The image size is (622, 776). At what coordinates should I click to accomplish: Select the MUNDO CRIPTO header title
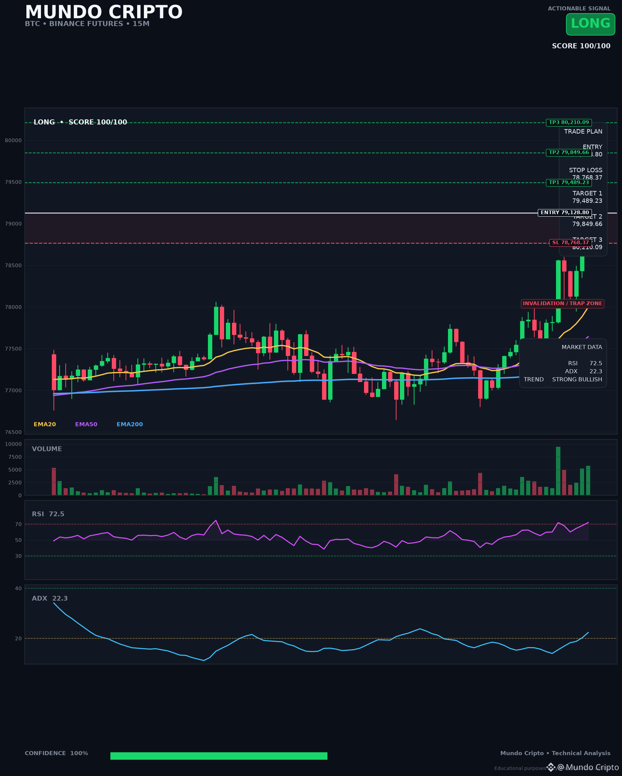point(104,12)
